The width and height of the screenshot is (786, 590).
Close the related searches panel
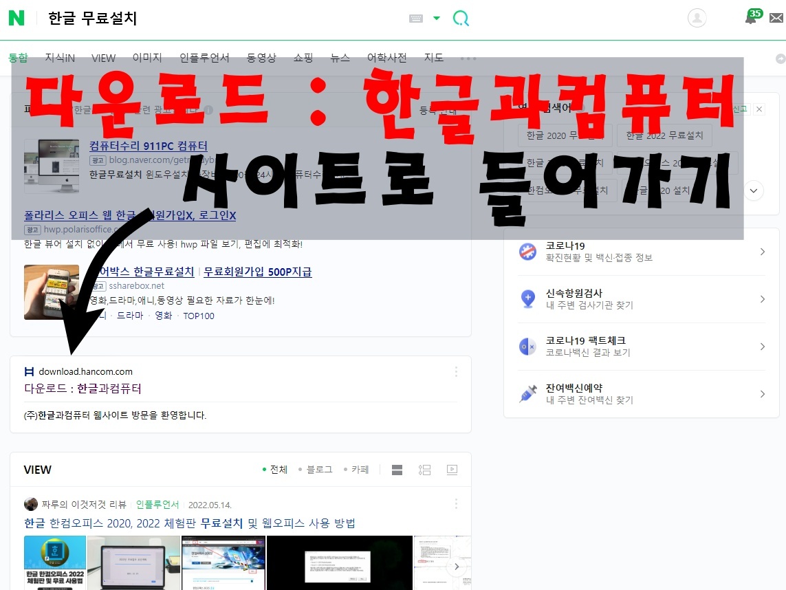(759, 109)
